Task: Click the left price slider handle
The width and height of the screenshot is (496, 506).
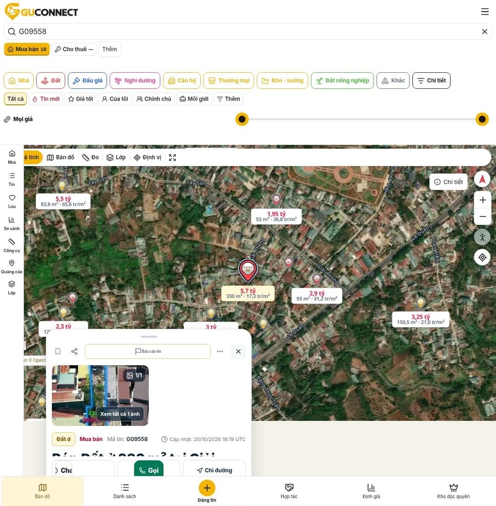Action: point(242,119)
